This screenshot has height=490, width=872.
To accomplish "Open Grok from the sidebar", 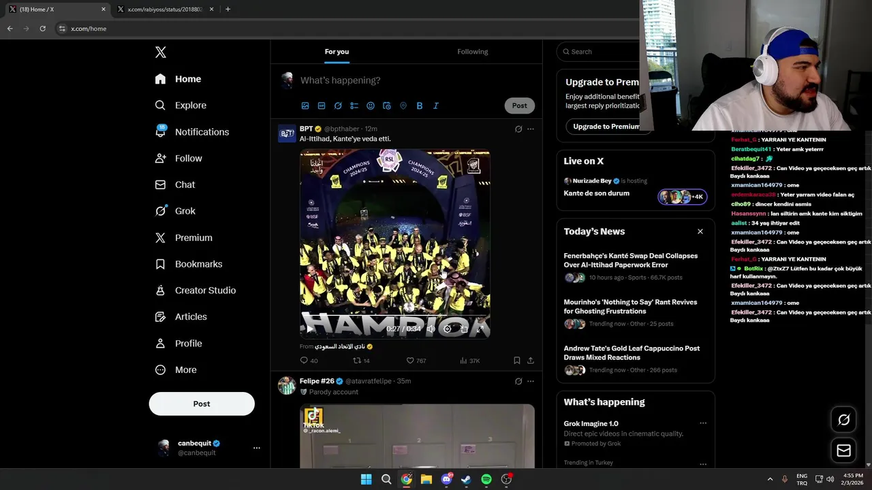I will [175, 211].
